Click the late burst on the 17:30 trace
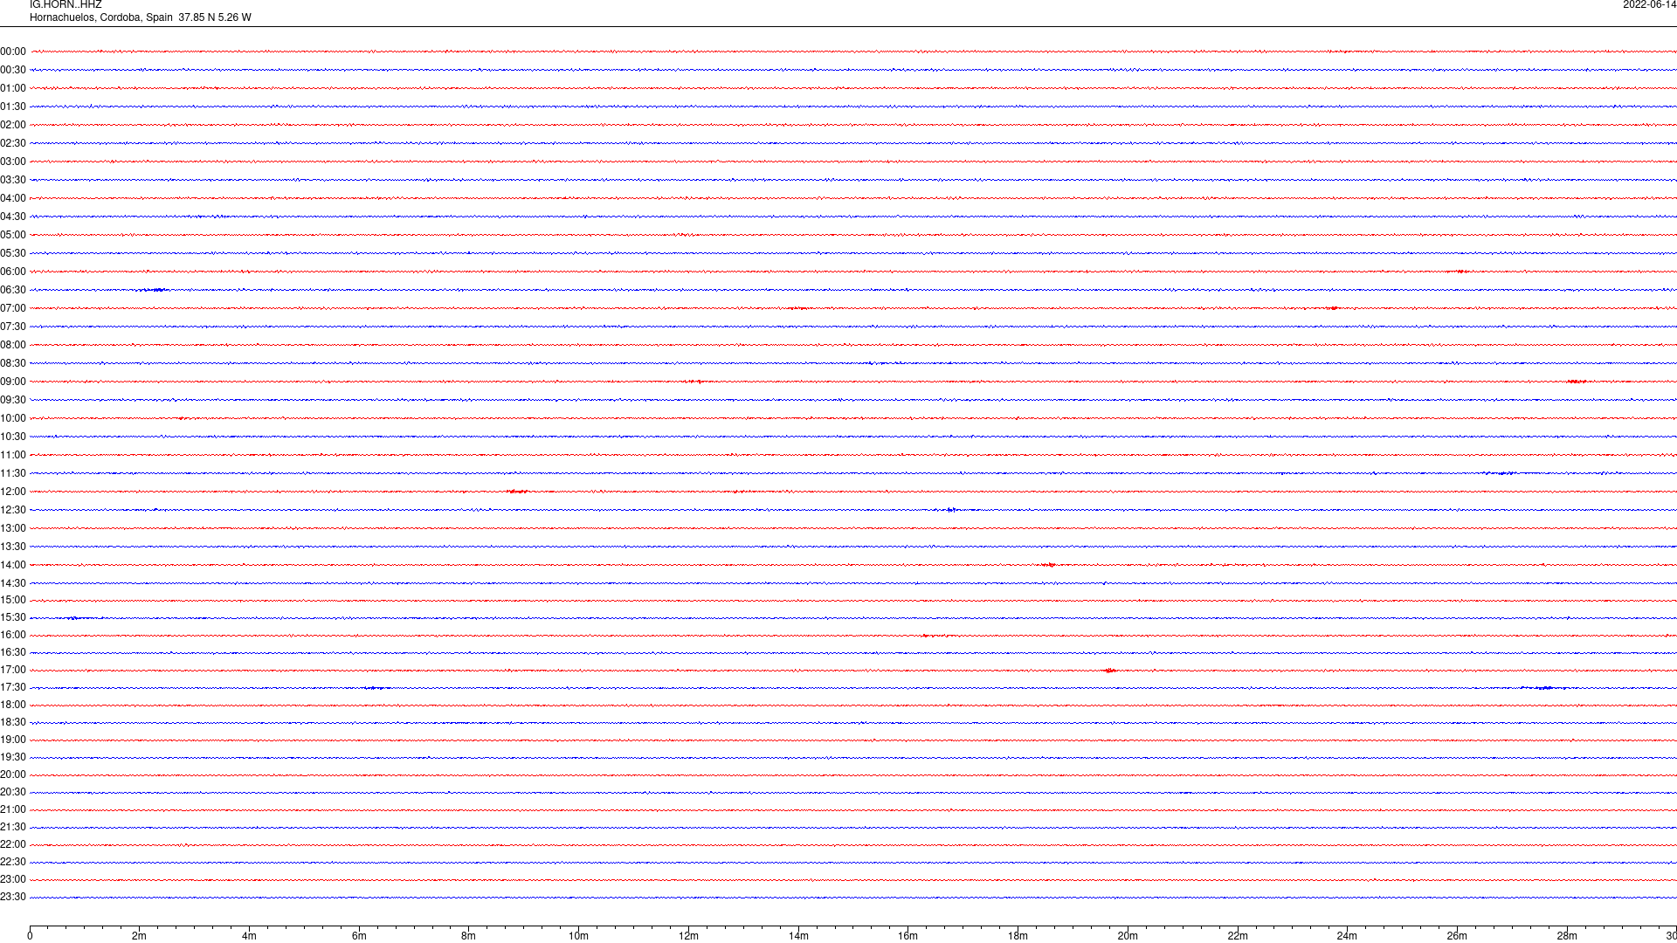Screen dimensions: 1677x943 pos(1544,688)
